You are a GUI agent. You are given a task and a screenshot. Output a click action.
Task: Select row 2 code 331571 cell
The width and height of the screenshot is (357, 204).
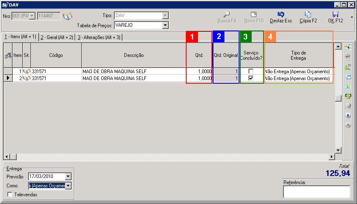[56, 78]
